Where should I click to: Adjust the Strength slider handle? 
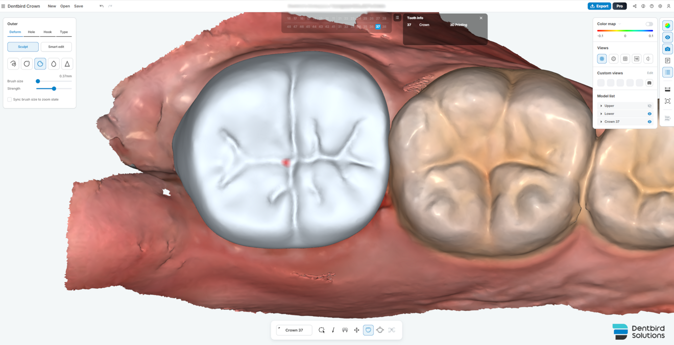(x=53, y=88)
